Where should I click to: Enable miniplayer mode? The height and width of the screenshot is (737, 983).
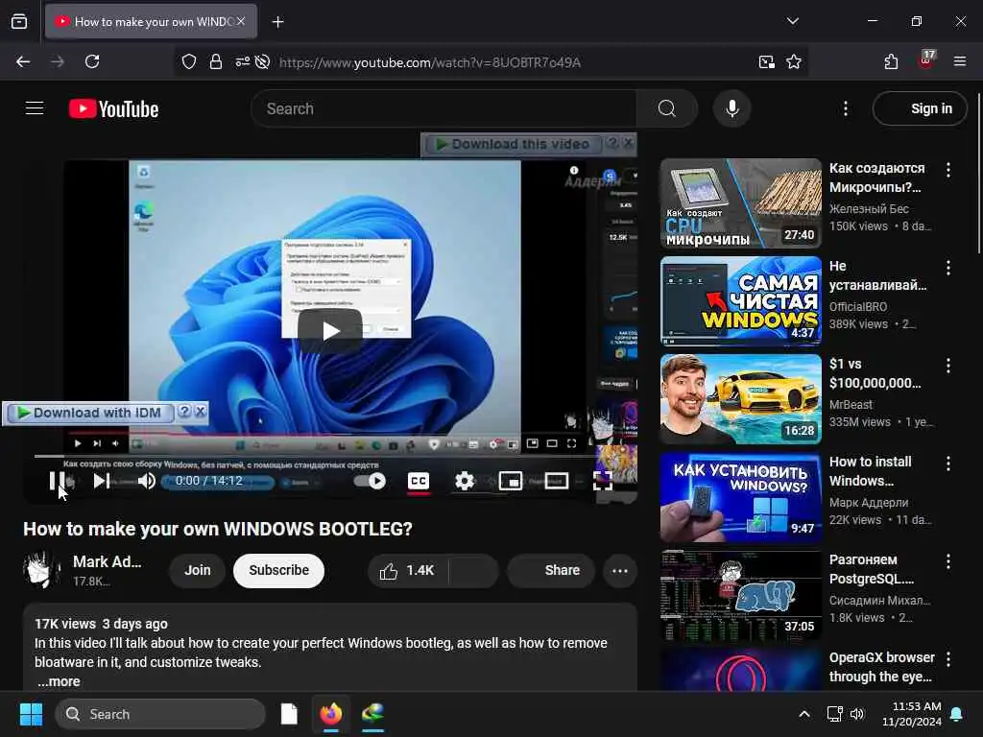511,481
